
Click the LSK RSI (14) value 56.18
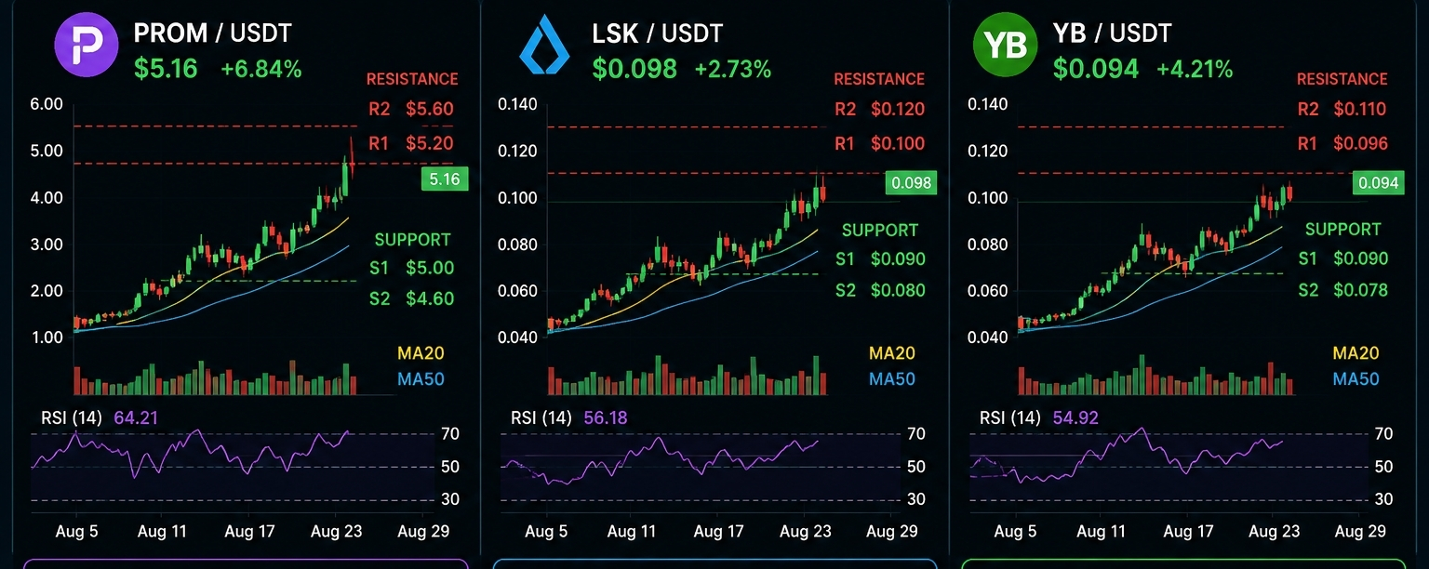pyautogui.click(x=605, y=418)
